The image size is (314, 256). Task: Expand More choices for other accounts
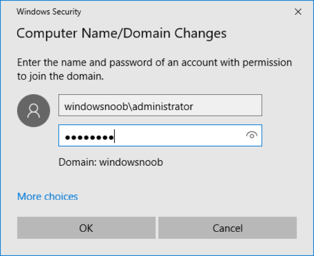tap(47, 197)
